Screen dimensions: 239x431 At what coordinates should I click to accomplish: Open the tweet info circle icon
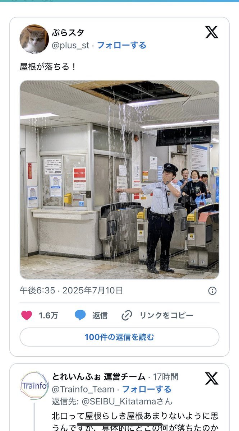tap(212, 291)
